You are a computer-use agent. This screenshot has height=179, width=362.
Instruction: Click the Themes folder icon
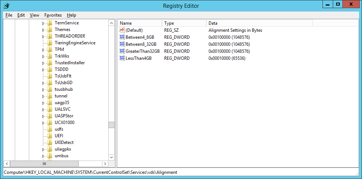click(x=50, y=30)
